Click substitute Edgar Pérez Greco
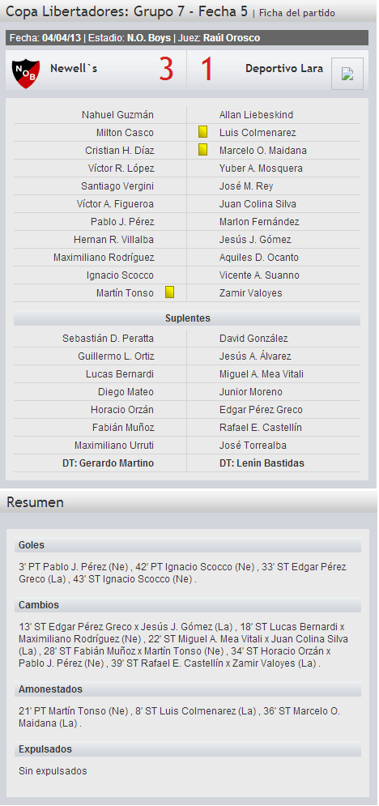Image resolution: width=379 pixels, height=806 pixels. pyautogui.click(x=261, y=410)
